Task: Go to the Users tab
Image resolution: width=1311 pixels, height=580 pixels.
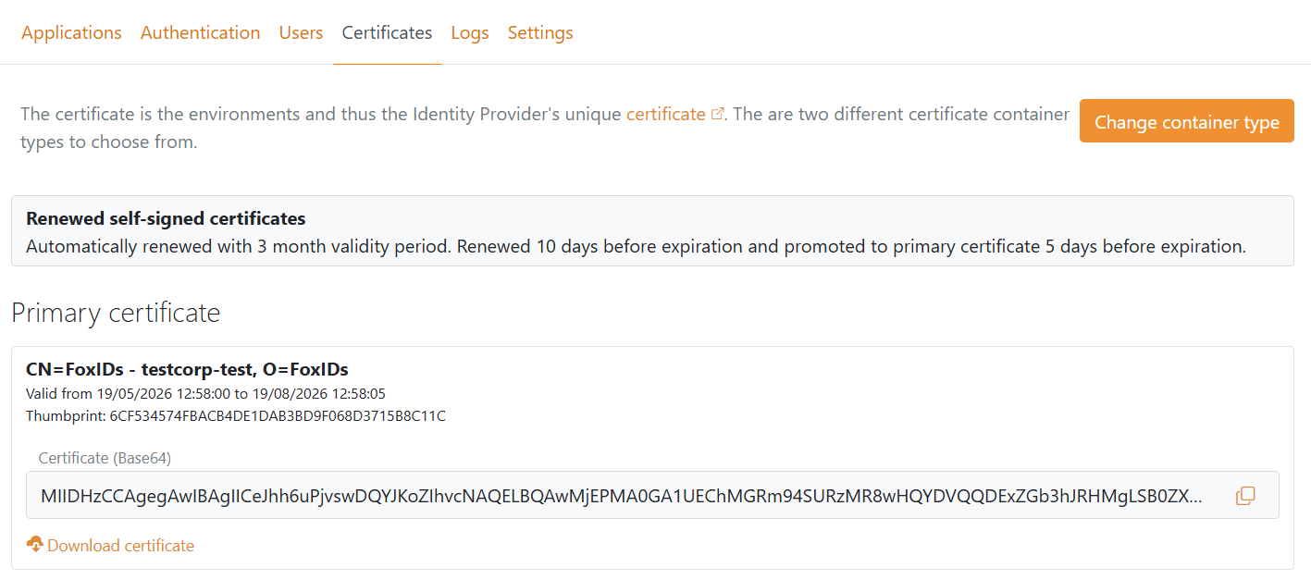Action: tap(301, 32)
